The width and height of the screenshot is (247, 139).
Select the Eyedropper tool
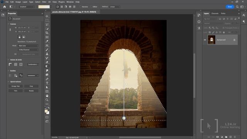[x=47, y=41]
